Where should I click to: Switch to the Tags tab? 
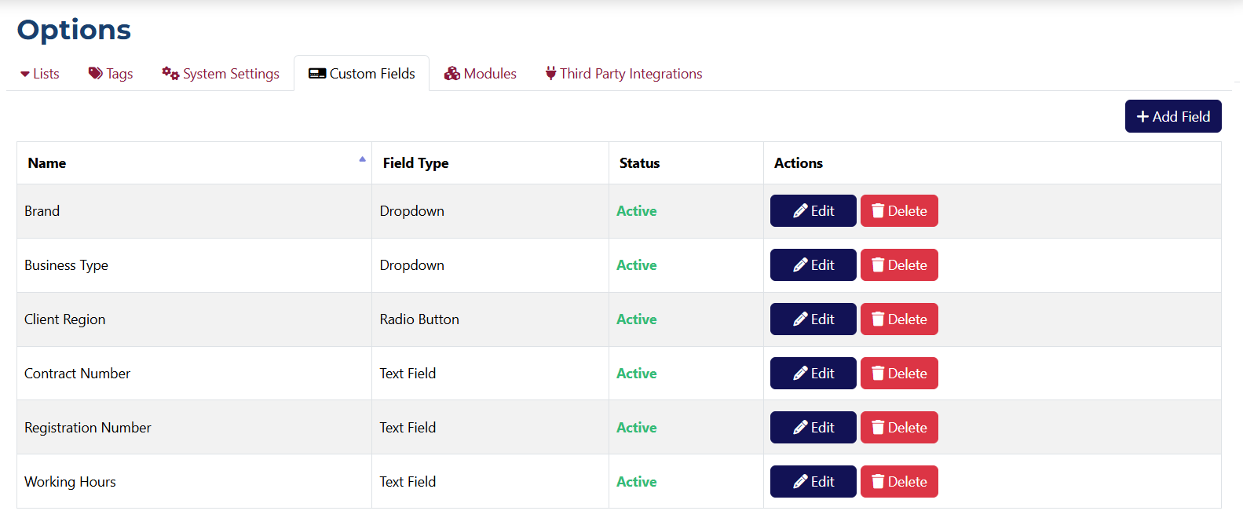(110, 74)
